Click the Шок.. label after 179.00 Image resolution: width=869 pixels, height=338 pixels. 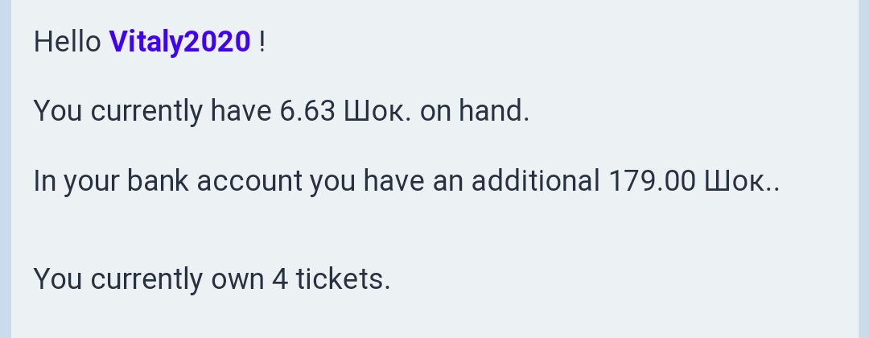742,181
